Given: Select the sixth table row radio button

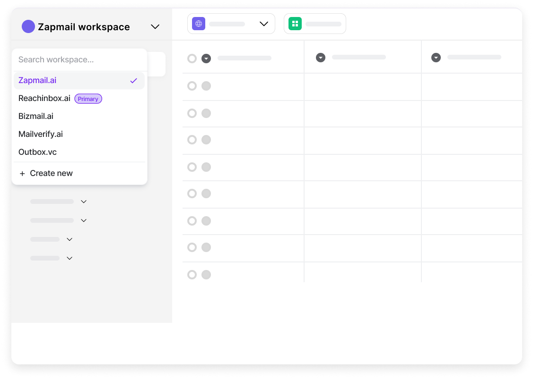Looking at the screenshot, I should (192, 221).
